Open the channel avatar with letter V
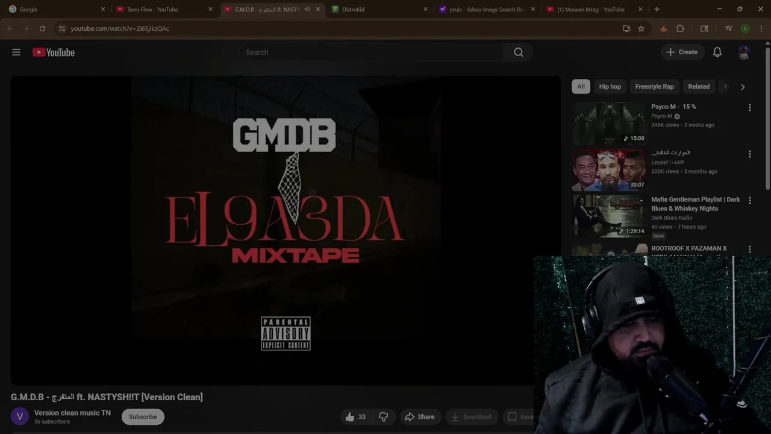Viewport: 771px width, 434px height. pos(20,417)
